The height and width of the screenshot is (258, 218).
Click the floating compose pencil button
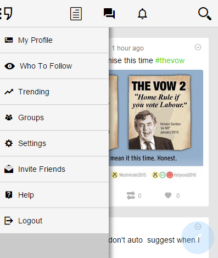198,238
